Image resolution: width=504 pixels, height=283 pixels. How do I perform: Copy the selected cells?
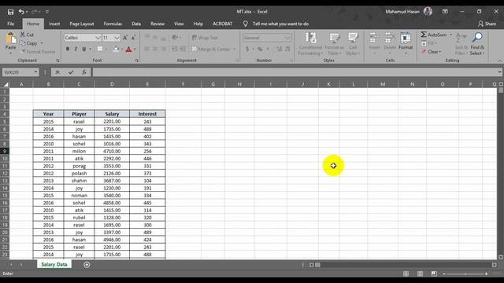pyautogui.click(x=28, y=43)
